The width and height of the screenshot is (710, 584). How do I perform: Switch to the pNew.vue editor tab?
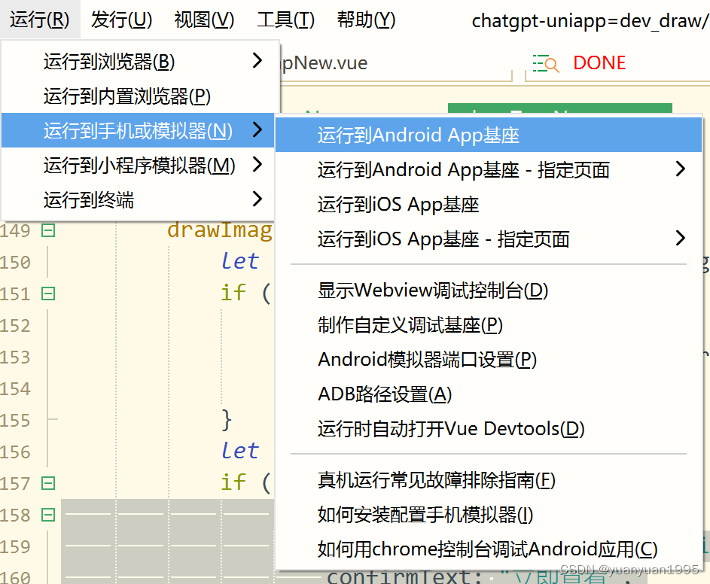coord(325,63)
